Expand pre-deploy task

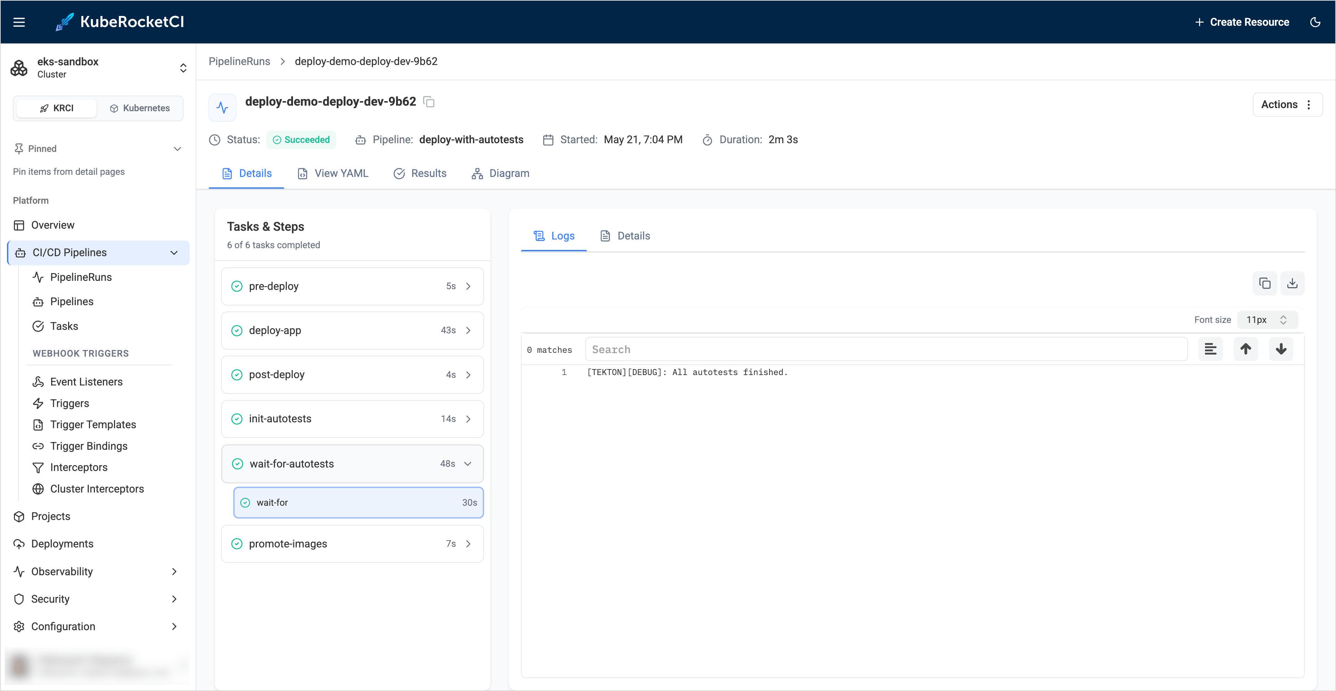(352, 286)
